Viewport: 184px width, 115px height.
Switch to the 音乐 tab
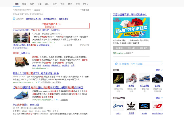pyautogui.click(x=47, y=4)
